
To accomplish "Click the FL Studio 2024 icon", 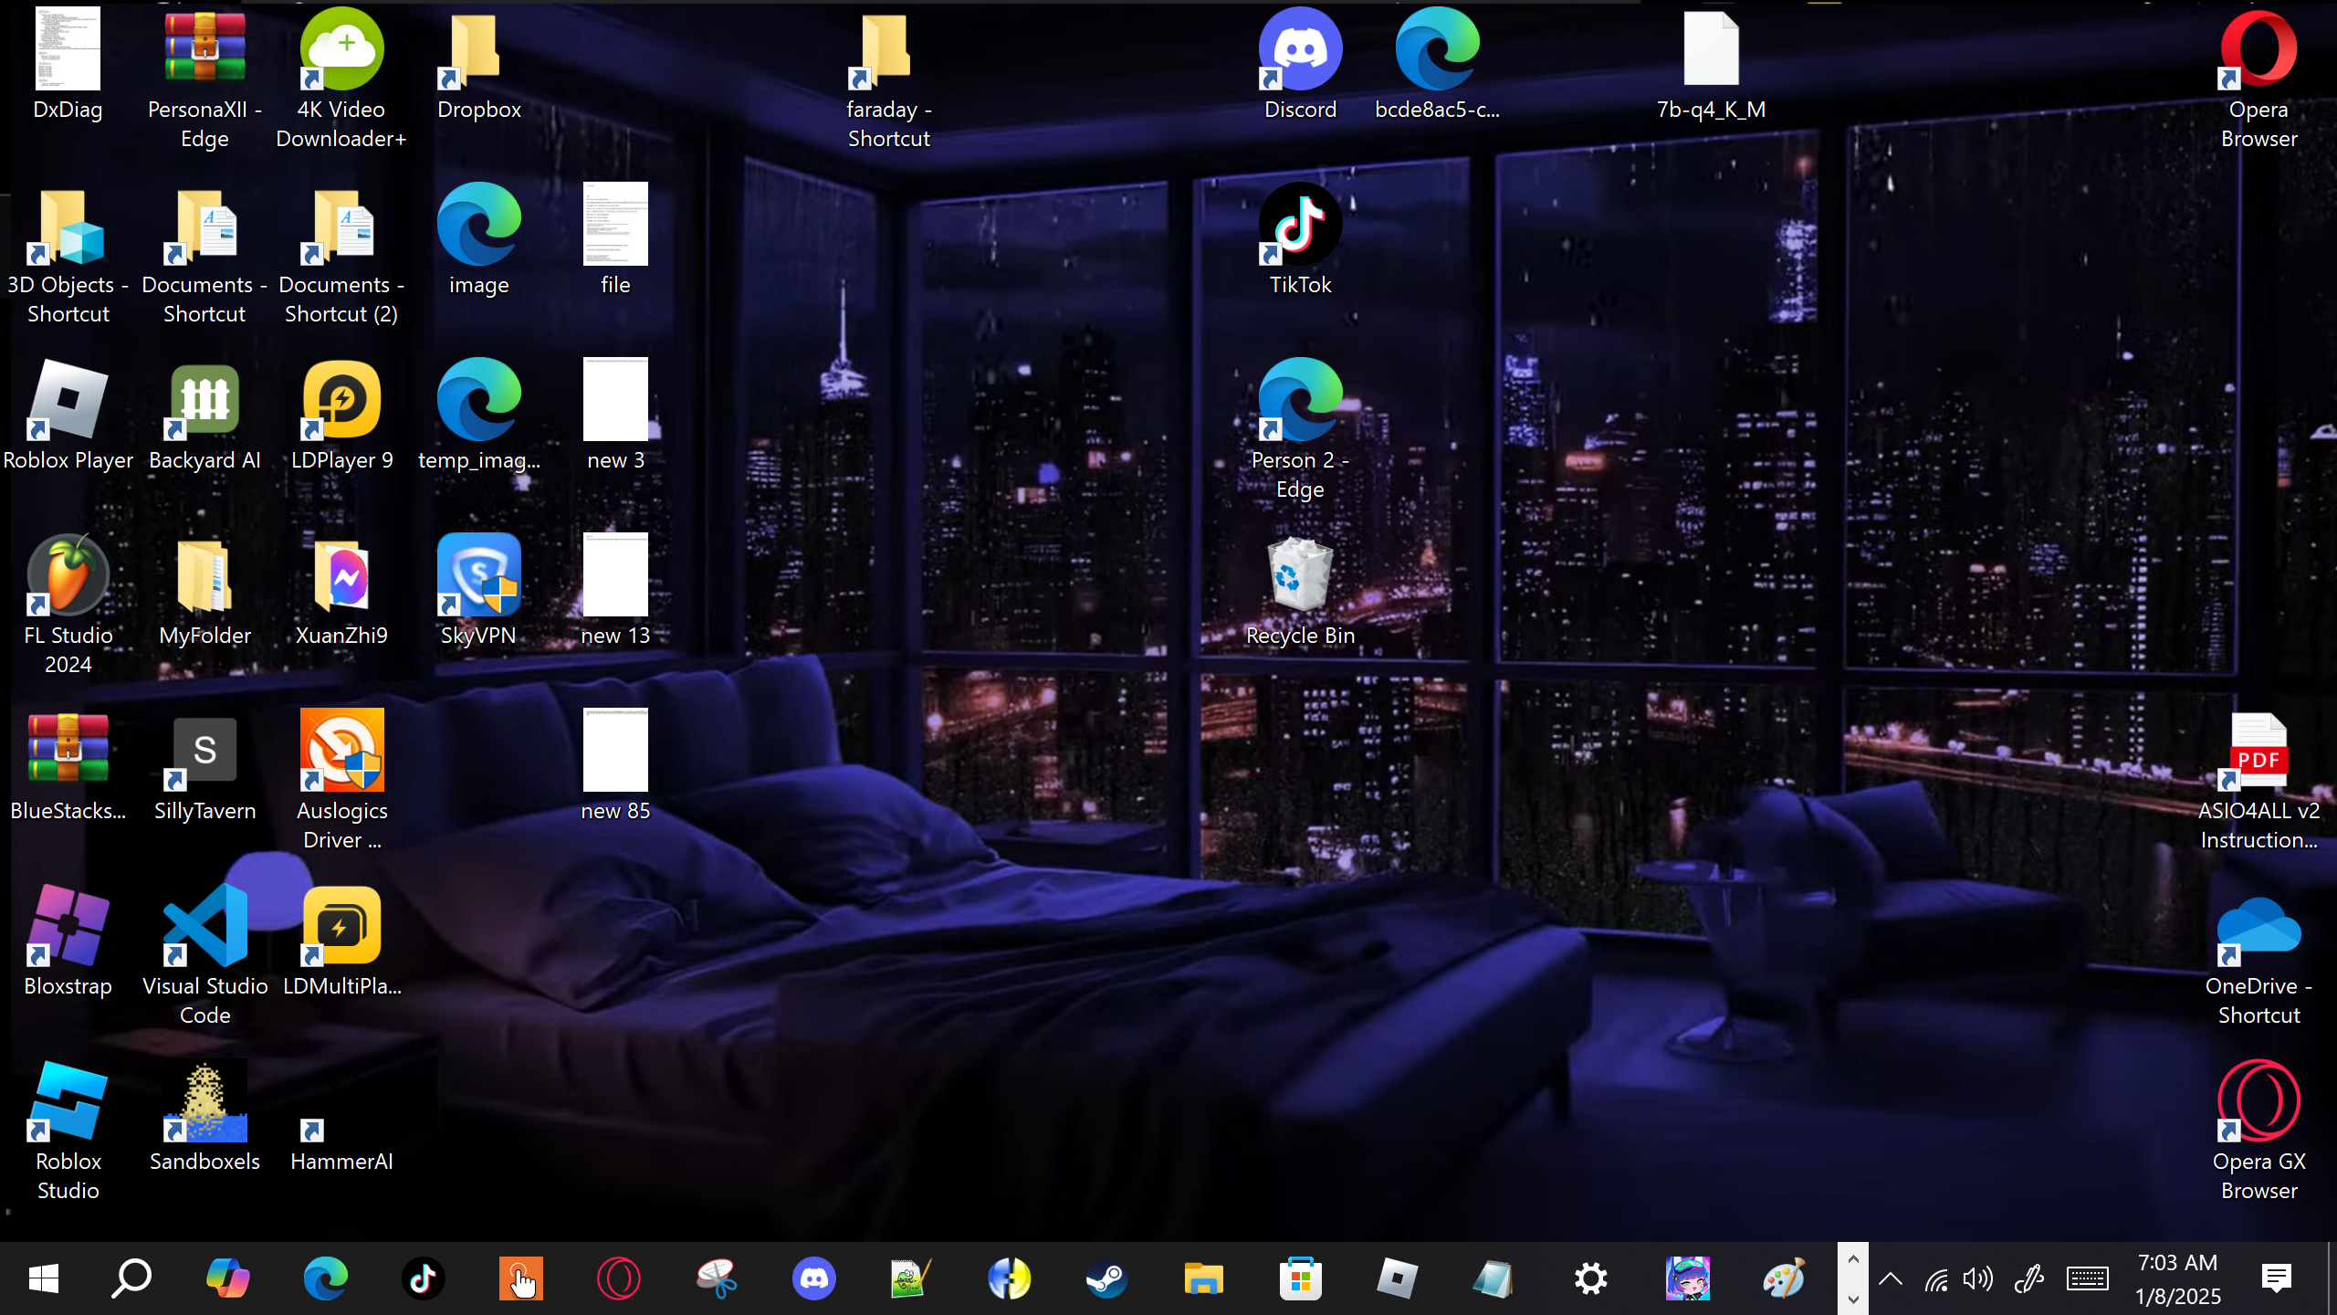I will (68, 576).
